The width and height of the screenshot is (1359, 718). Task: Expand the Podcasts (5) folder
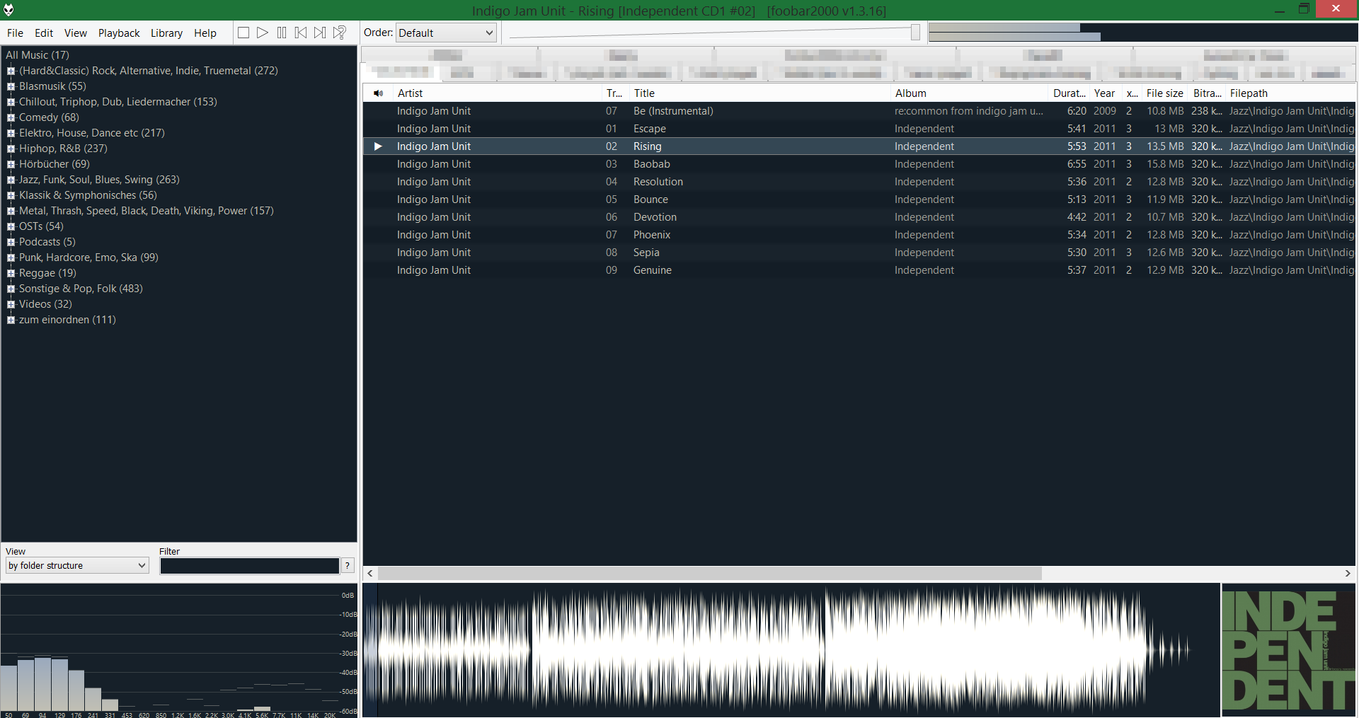click(x=11, y=242)
